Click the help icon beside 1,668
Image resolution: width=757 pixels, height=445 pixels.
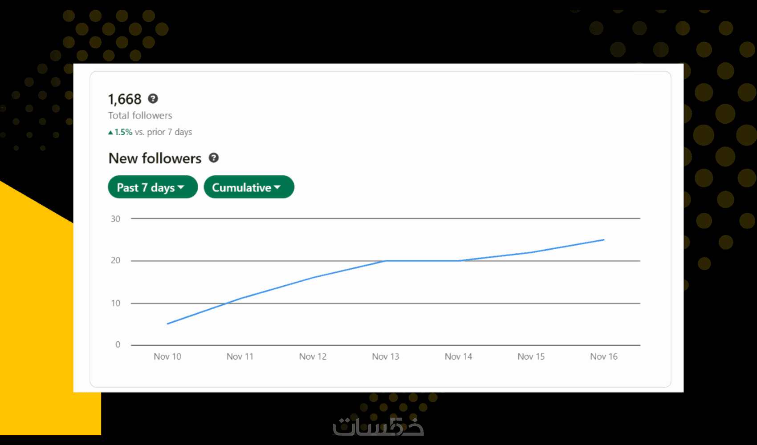pos(153,98)
